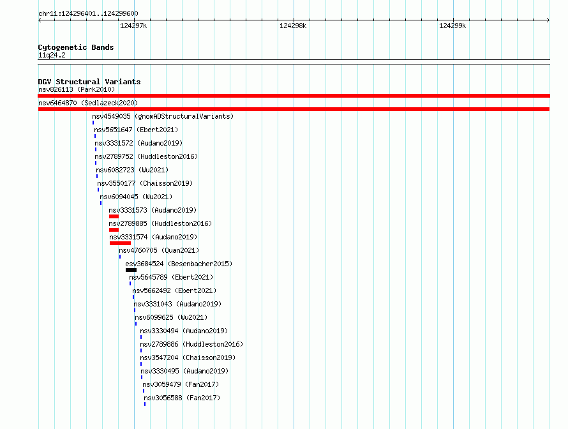Click nsv5662492 (Ebert2021) label
This screenshot has height=429, width=568.
[174, 290]
